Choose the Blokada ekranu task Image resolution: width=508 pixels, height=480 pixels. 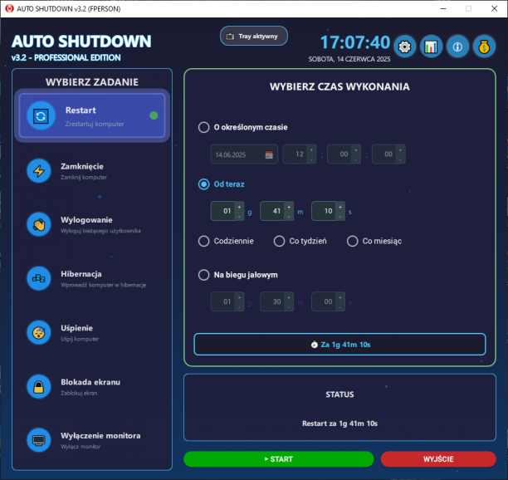click(x=92, y=386)
